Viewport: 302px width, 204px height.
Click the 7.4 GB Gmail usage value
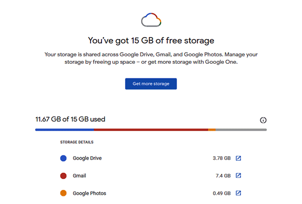tap(223, 176)
